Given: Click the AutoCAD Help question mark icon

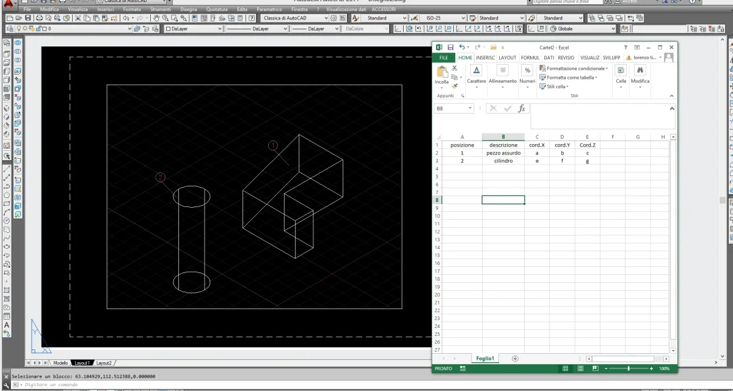Looking at the screenshot, I should click(252, 18).
